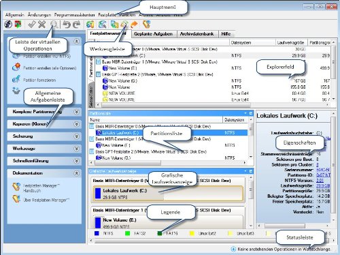Click the Partition erstellen (alle Optionen) icon

(x=16, y=67)
